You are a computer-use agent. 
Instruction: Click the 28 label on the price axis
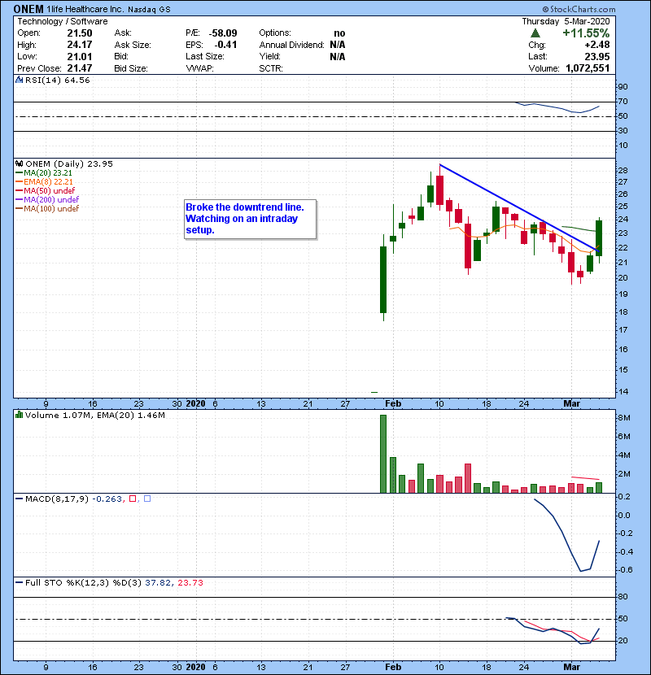(623, 170)
